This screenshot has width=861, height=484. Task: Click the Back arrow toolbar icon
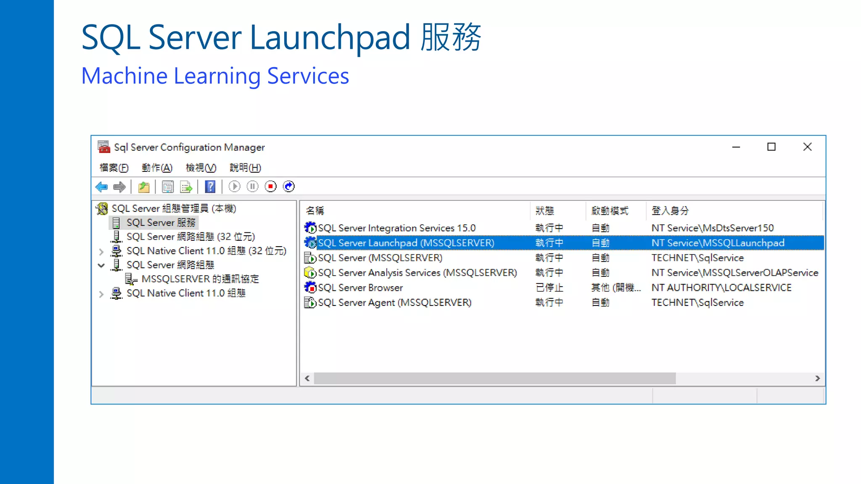(102, 187)
